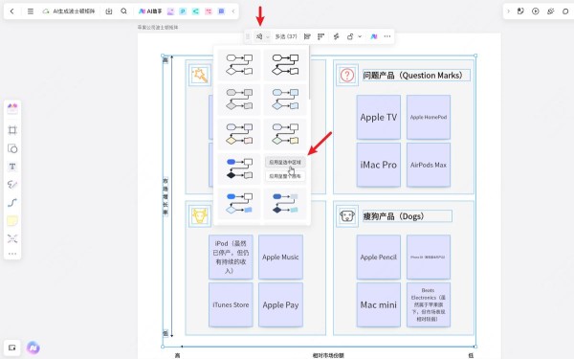Select the blue pill black diamond style thumbnail
This screenshot has width=574, height=359.
click(239, 168)
